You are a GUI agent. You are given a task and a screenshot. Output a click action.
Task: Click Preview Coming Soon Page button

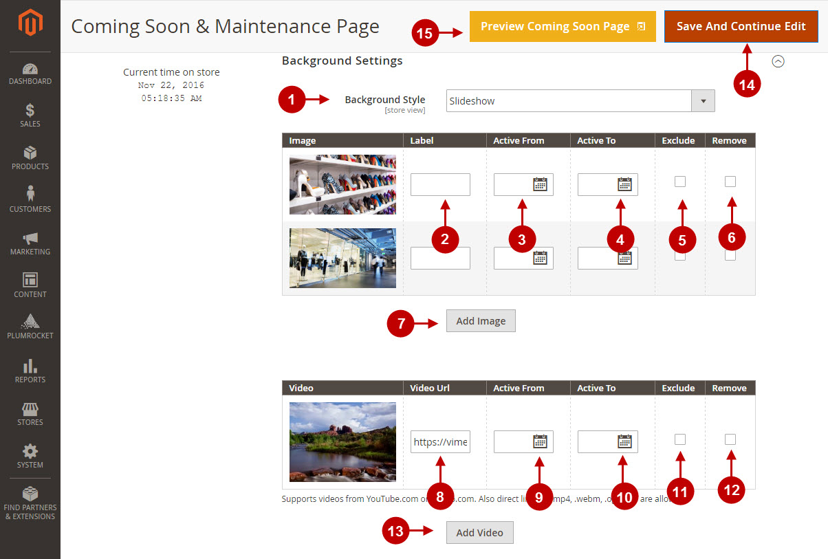[x=563, y=27]
